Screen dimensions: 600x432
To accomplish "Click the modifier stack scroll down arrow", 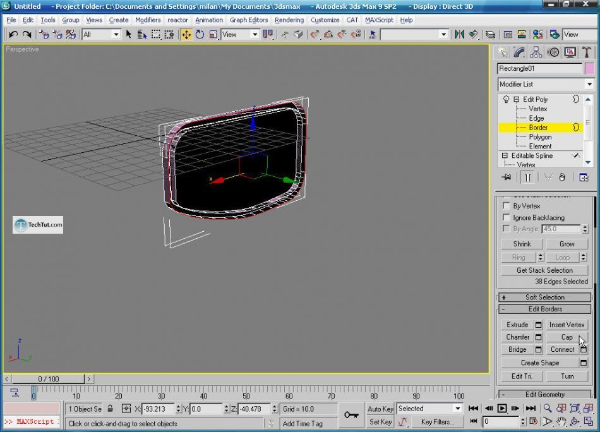I will coord(588,162).
